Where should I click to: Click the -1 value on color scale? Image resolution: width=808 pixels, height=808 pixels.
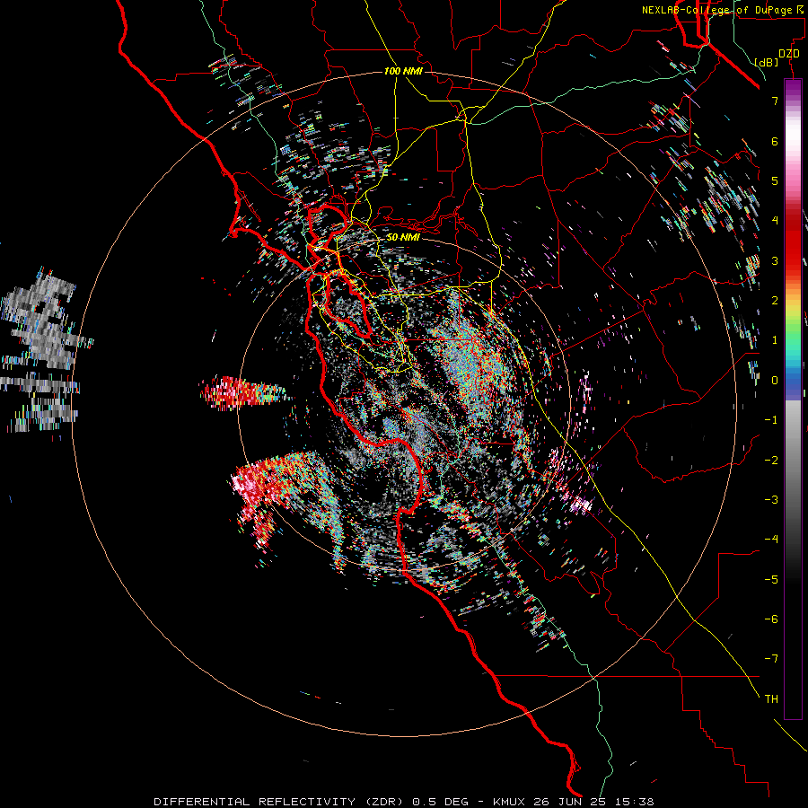(771, 420)
